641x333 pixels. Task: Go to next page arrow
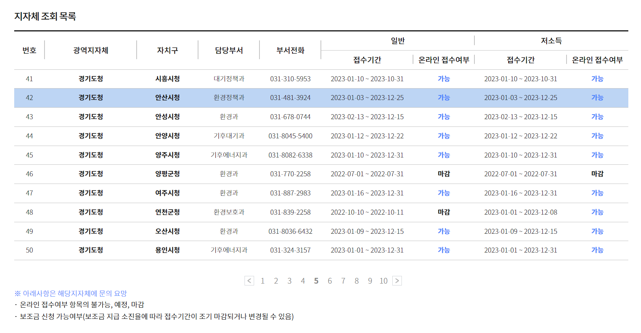[397, 281]
